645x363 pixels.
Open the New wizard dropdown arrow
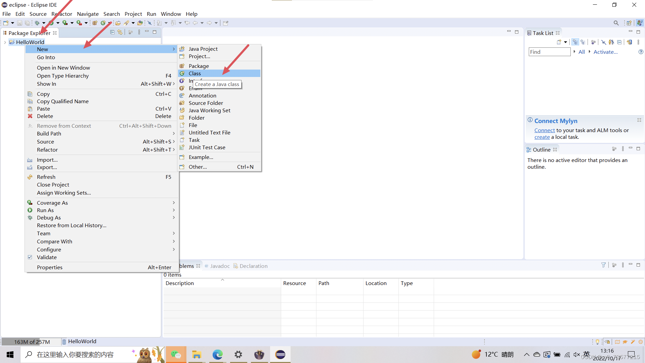[12, 23]
